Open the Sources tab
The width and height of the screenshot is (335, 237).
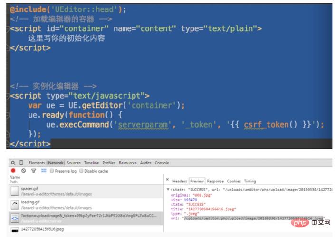(x=74, y=163)
